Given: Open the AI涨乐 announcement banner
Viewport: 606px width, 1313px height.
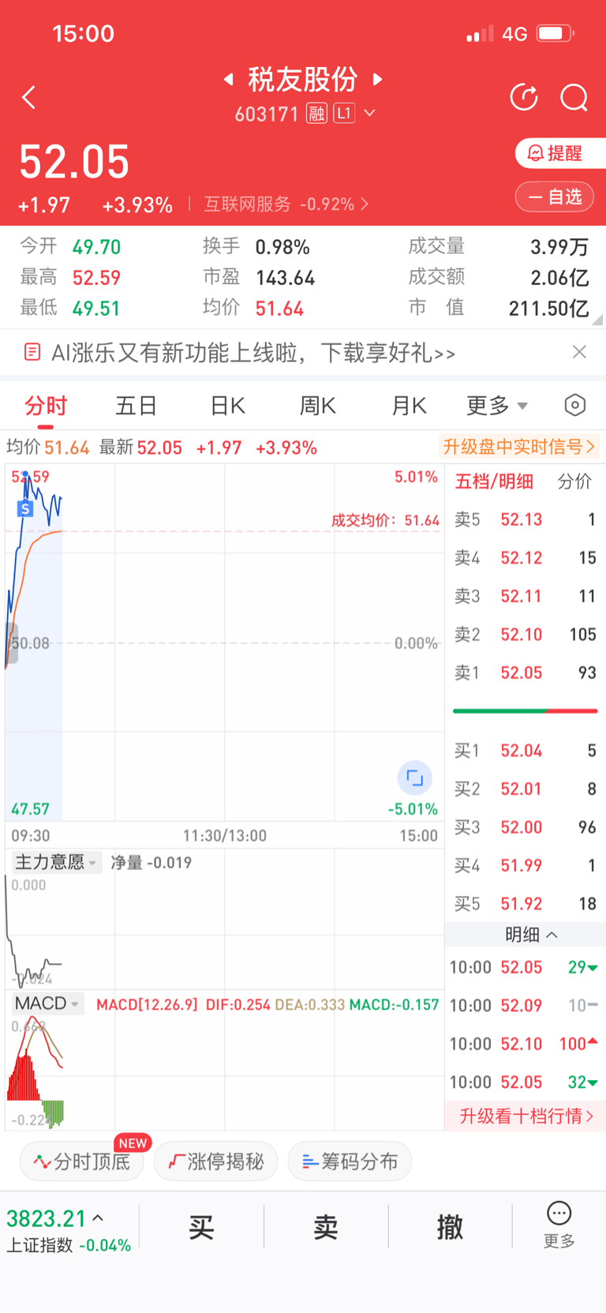Looking at the screenshot, I should click(x=252, y=352).
